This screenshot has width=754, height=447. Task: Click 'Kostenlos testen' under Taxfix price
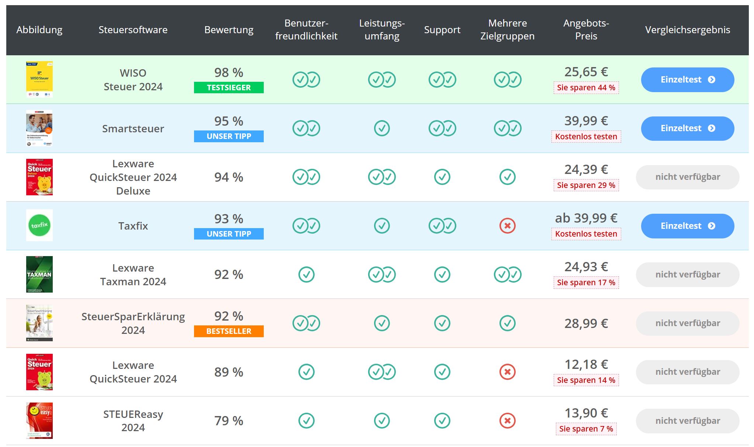[586, 234]
